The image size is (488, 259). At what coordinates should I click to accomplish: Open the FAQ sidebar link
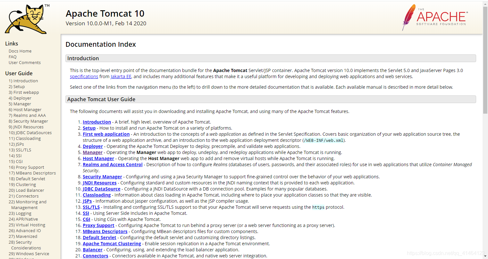[13, 57]
